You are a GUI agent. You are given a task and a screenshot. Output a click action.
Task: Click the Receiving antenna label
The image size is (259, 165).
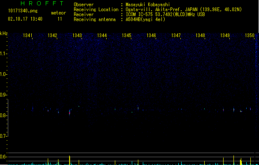click(95, 19)
